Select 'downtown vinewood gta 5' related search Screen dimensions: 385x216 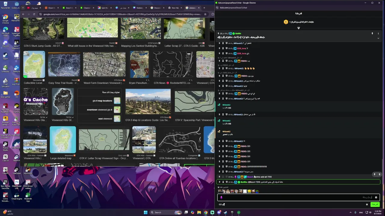point(100,110)
